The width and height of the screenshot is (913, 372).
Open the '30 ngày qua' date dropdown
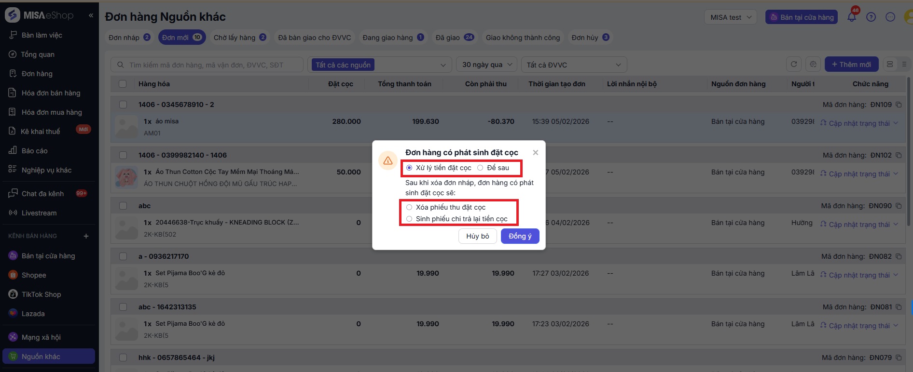tap(486, 65)
